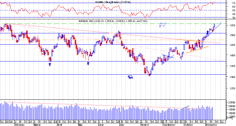Click the 10000 volume axis label

(x=232, y=113)
